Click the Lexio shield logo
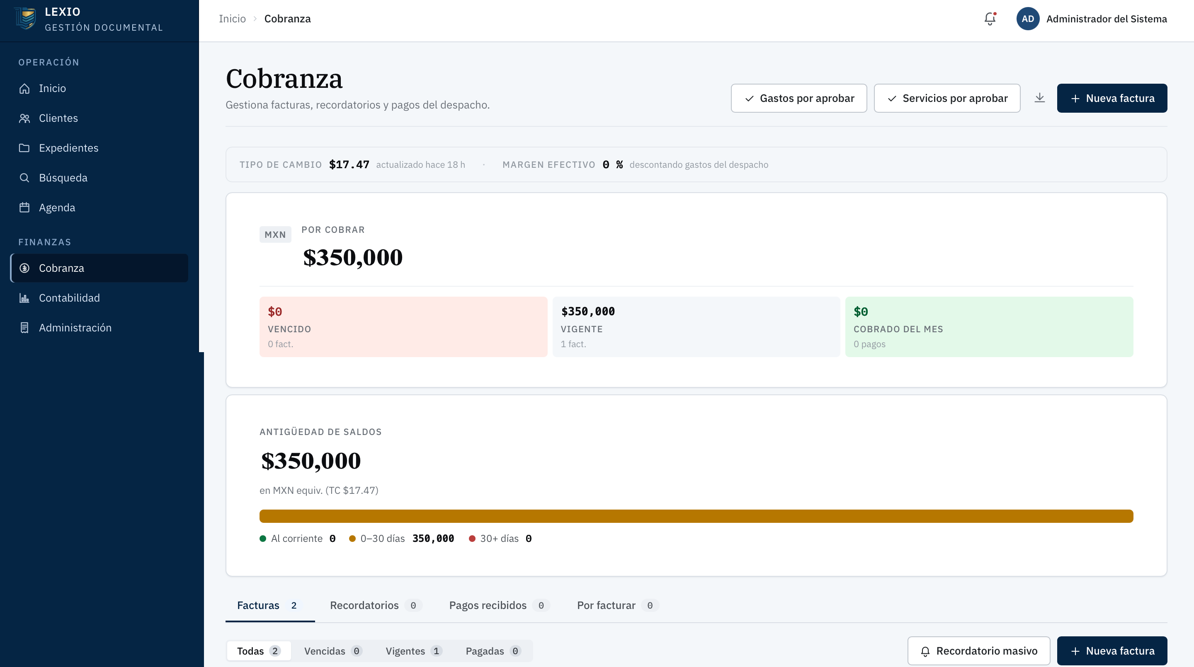The height and width of the screenshot is (667, 1194). [25, 19]
